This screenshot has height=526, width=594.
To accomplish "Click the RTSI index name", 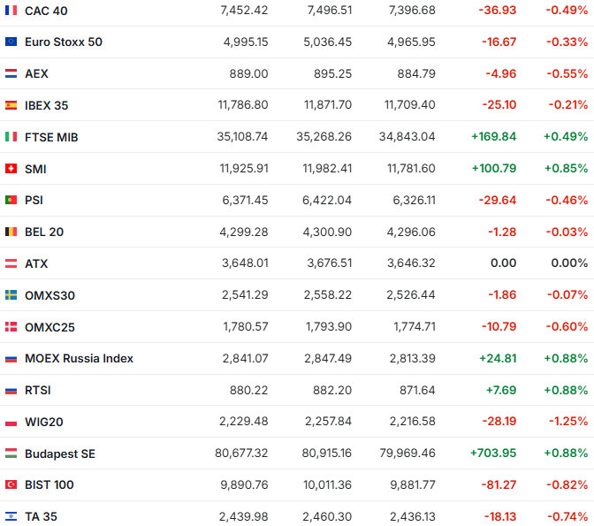I will click(x=39, y=390).
